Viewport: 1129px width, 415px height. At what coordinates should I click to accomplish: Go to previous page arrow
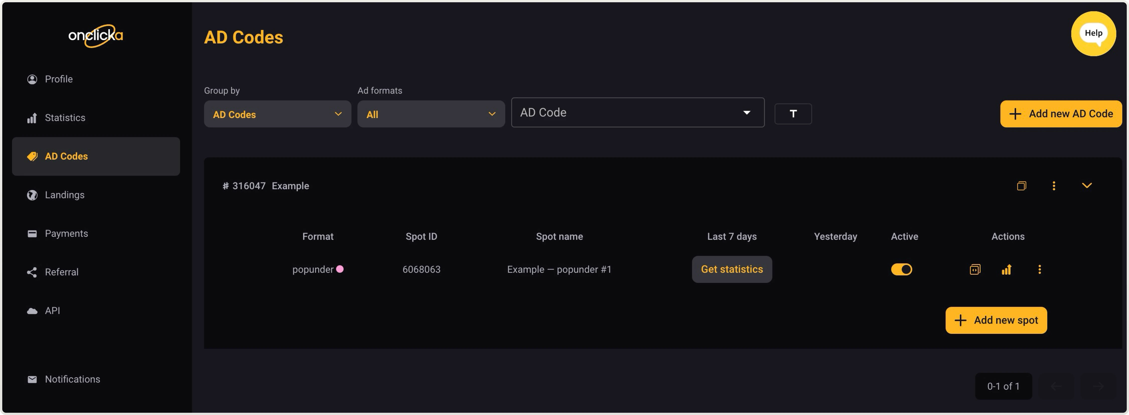(x=1056, y=386)
